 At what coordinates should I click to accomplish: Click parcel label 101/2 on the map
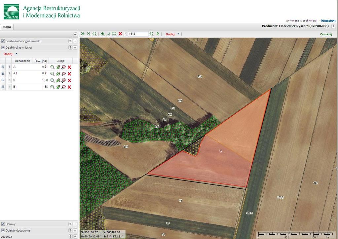click(x=280, y=197)
